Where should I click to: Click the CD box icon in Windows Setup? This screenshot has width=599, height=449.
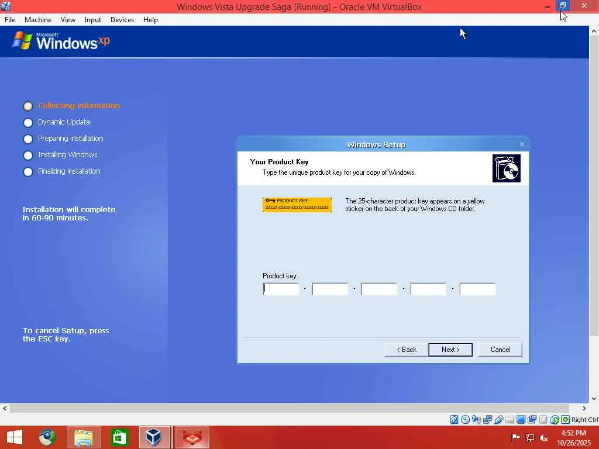(x=506, y=168)
